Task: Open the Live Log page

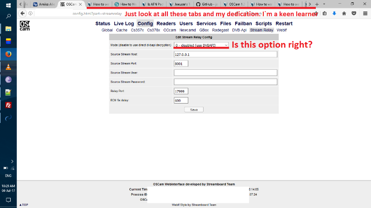Action: [124, 24]
